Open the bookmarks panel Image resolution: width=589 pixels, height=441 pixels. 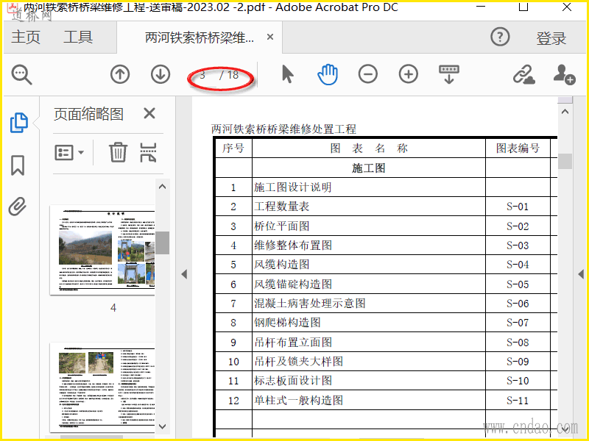click(18, 165)
